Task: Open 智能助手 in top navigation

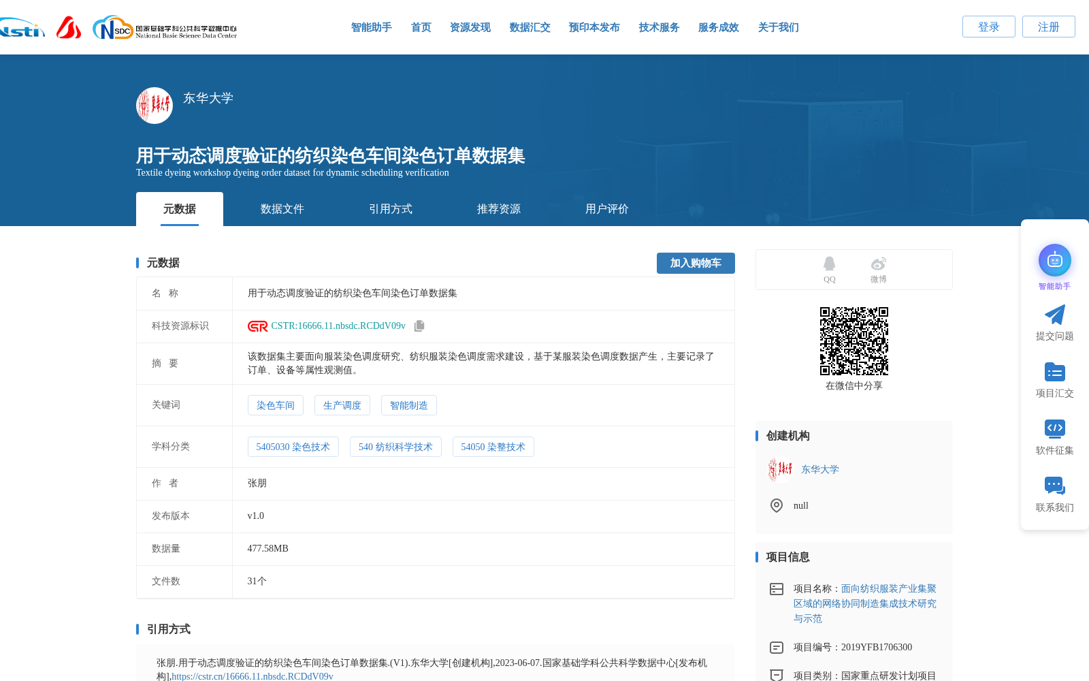Action: (x=372, y=27)
